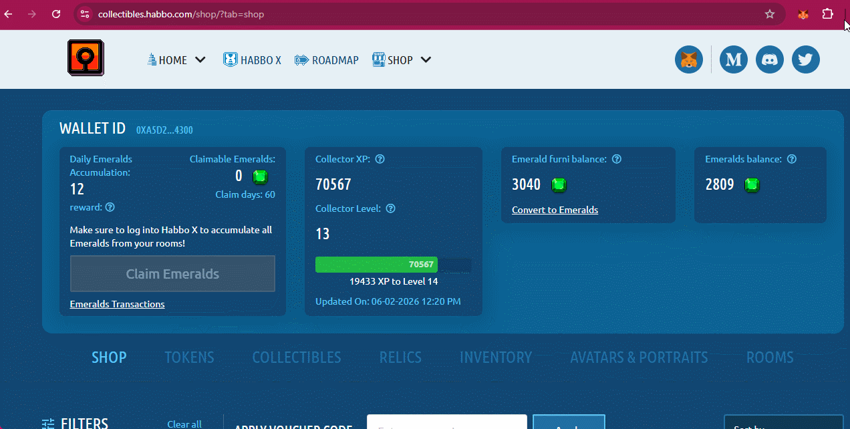Viewport: 850px width, 429px height.
Task: Click the Emeralds balance help icon
Action: 792,159
